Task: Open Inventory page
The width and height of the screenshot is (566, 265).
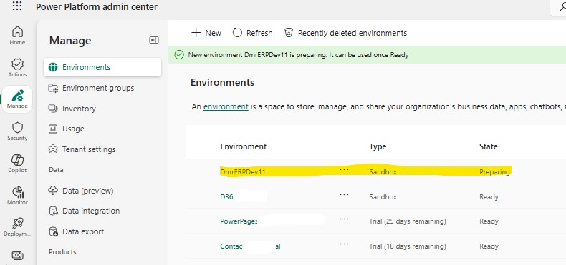Action: point(72,109)
